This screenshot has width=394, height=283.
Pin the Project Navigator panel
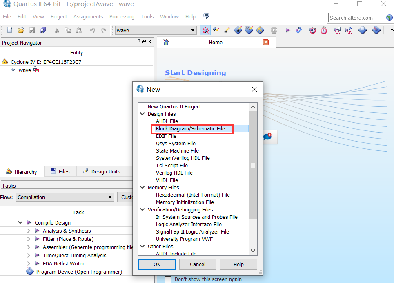pos(139,41)
